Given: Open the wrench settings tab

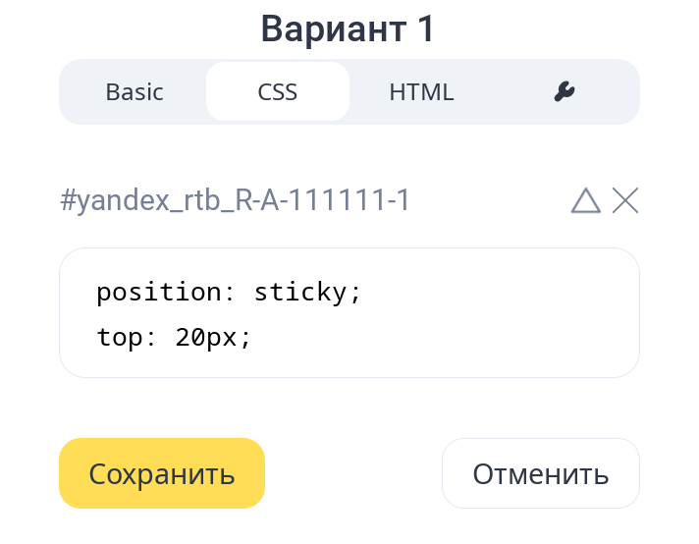Looking at the screenshot, I should 565,92.
